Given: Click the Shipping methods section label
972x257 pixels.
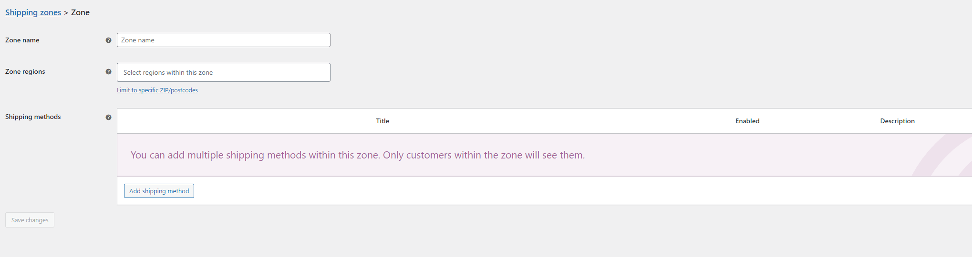Looking at the screenshot, I should tap(33, 117).
